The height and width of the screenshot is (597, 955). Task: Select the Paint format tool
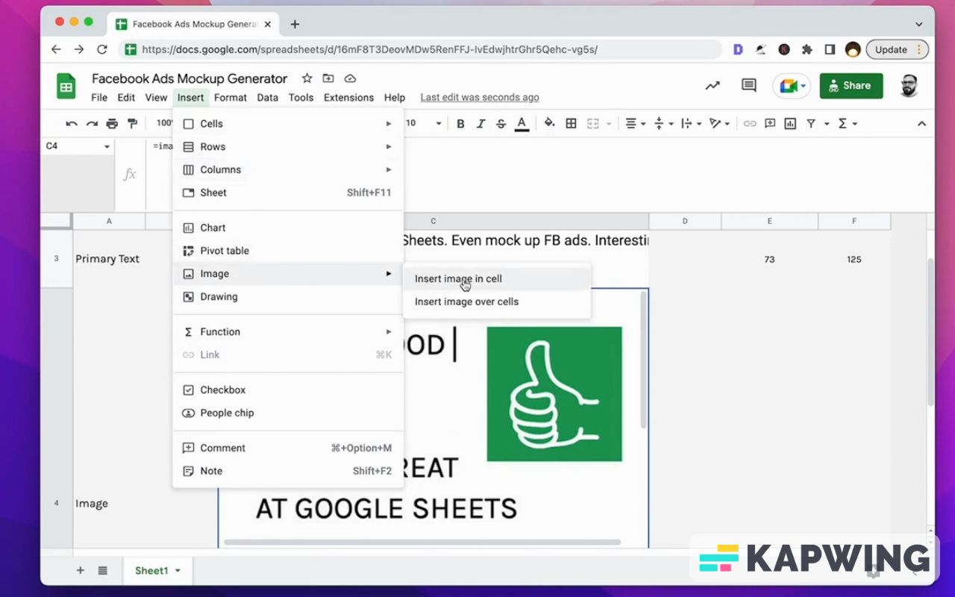(x=133, y=124)
